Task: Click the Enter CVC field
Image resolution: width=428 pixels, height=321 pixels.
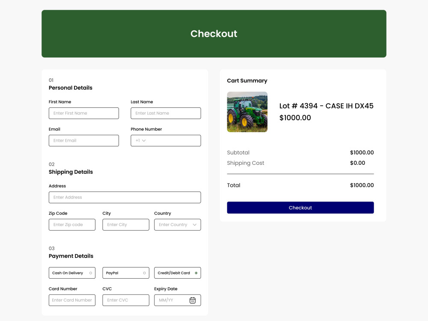Action: coord(125,300)
